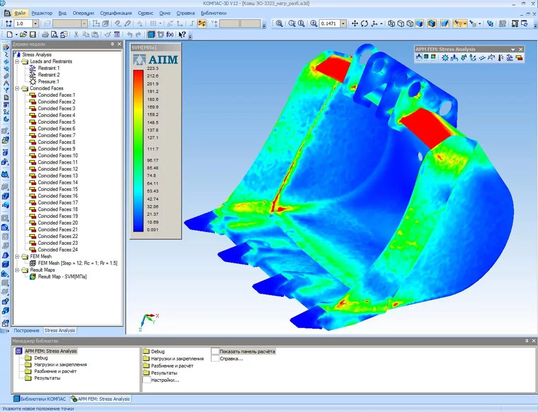Image resolution: width=538 pixels, height=412 pixels.
Task: Click the f(x) variables icon
Action: point(170,34)
